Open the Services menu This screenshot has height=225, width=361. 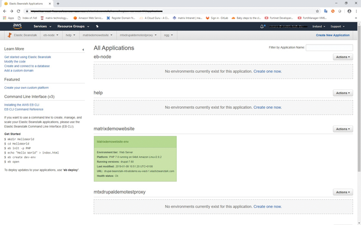[42, 26]
